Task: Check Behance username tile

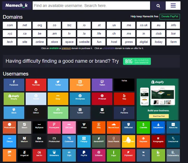Action: pos(39,142)
